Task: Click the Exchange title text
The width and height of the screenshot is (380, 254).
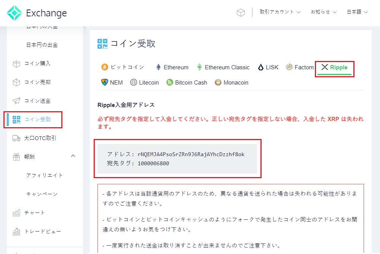Action: tap(46, 13)
